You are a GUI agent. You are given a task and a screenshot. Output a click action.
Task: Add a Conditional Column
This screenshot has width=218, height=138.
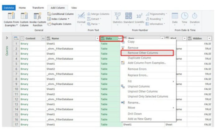(x=60, y=14)
